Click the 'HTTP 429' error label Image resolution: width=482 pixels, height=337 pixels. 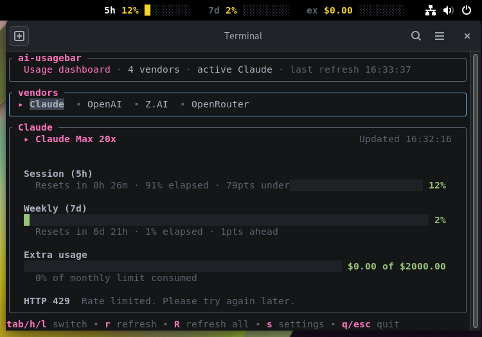coord(47,301)
